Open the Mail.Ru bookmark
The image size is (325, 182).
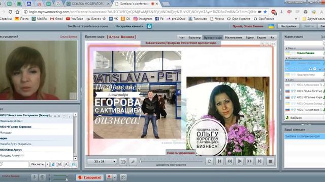(x=40, y=19)
